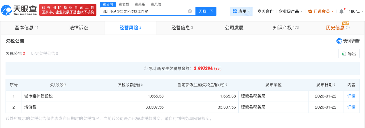Sort by 欠税余额 column arrows

142,85
